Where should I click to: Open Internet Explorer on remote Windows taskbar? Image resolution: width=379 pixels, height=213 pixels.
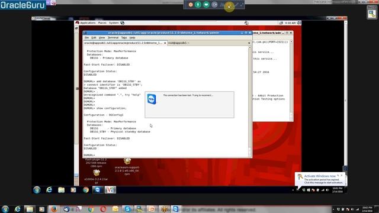point(49,190)
